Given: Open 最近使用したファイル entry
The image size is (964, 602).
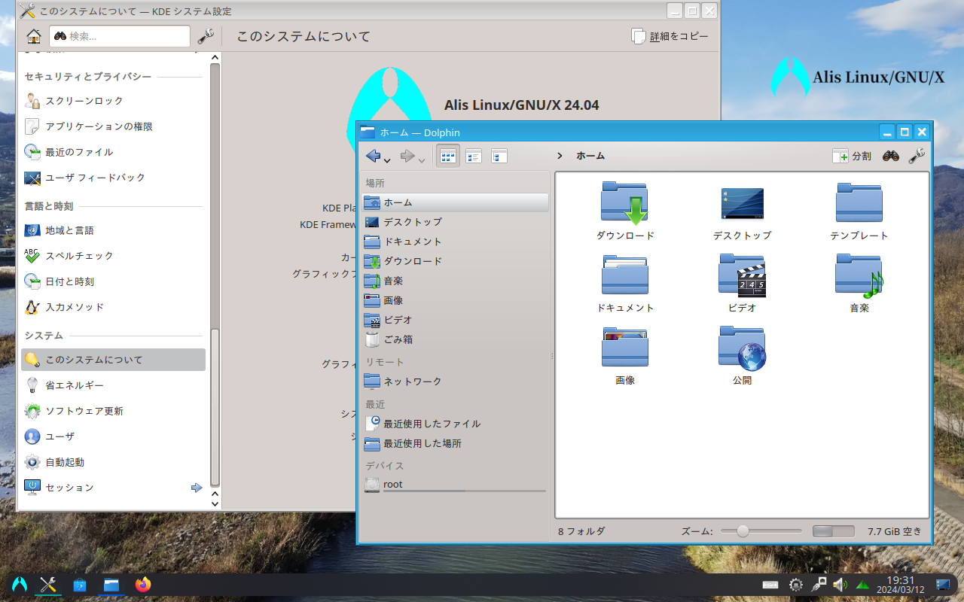Looking at the screenshot, I should 455,424.
